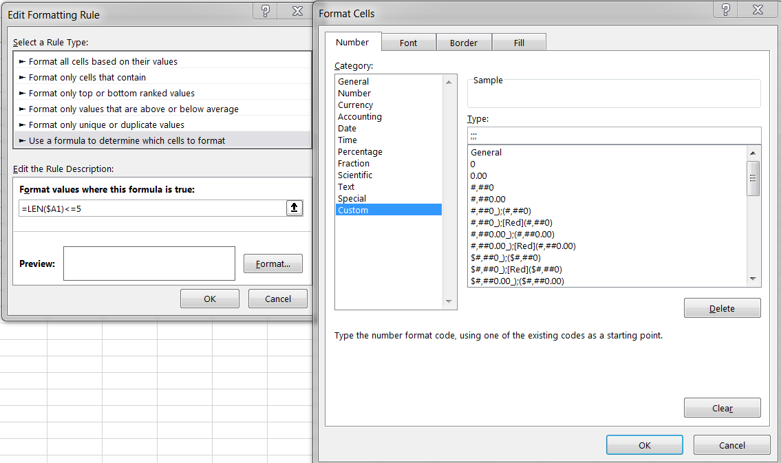Click the Type list scrollbar thumb
This screenshot has height=463, width=781.
[753, 178]
